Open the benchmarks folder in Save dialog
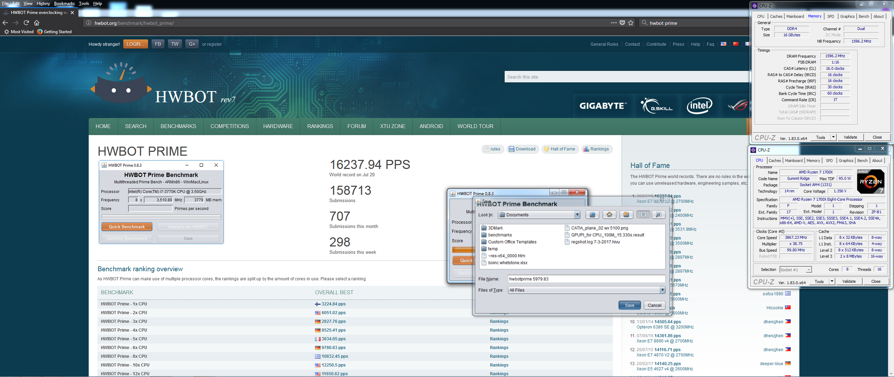Image resolution: width=894 pixels, height=377 pixels. pyautogui.click(x=496, y=235)
